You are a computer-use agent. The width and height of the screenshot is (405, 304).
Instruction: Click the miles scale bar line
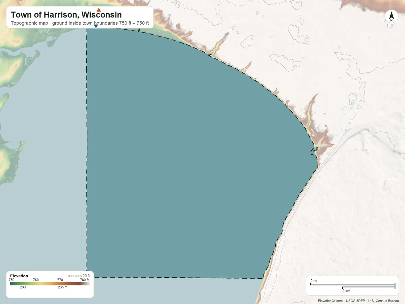tap(352, 285)
